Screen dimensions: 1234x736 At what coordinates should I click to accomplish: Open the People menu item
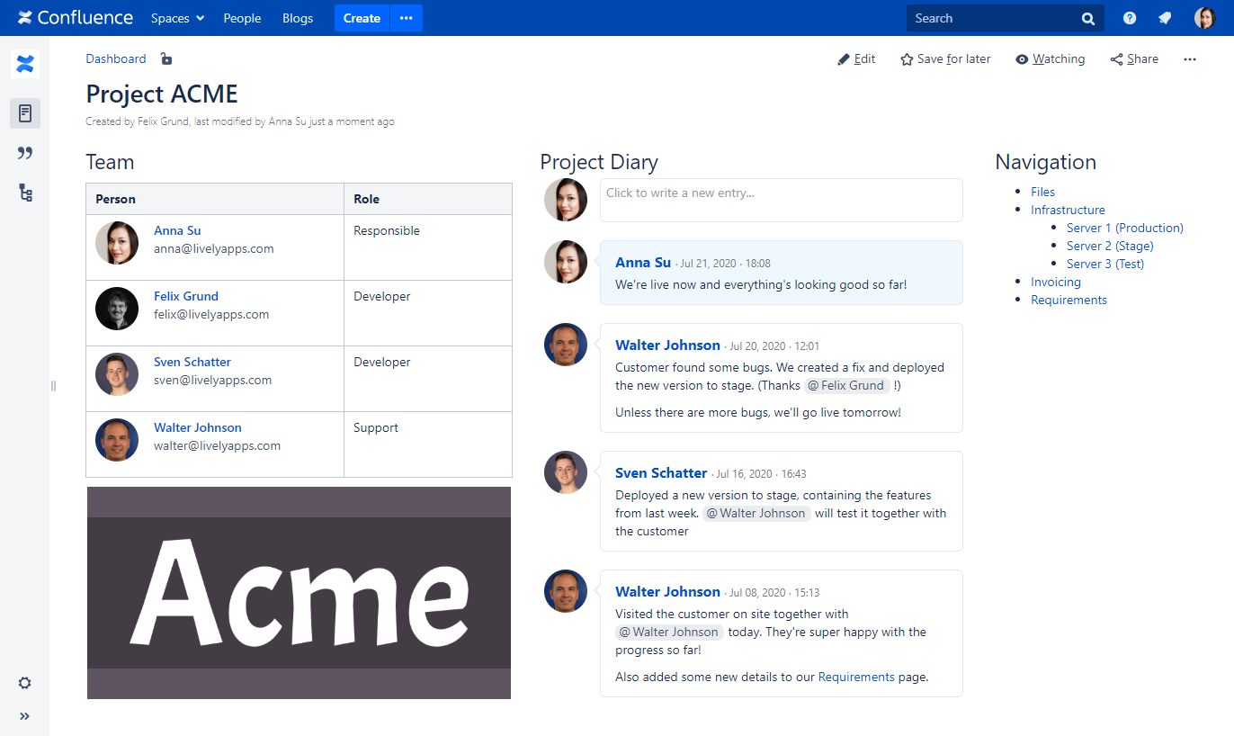(242, 18)
